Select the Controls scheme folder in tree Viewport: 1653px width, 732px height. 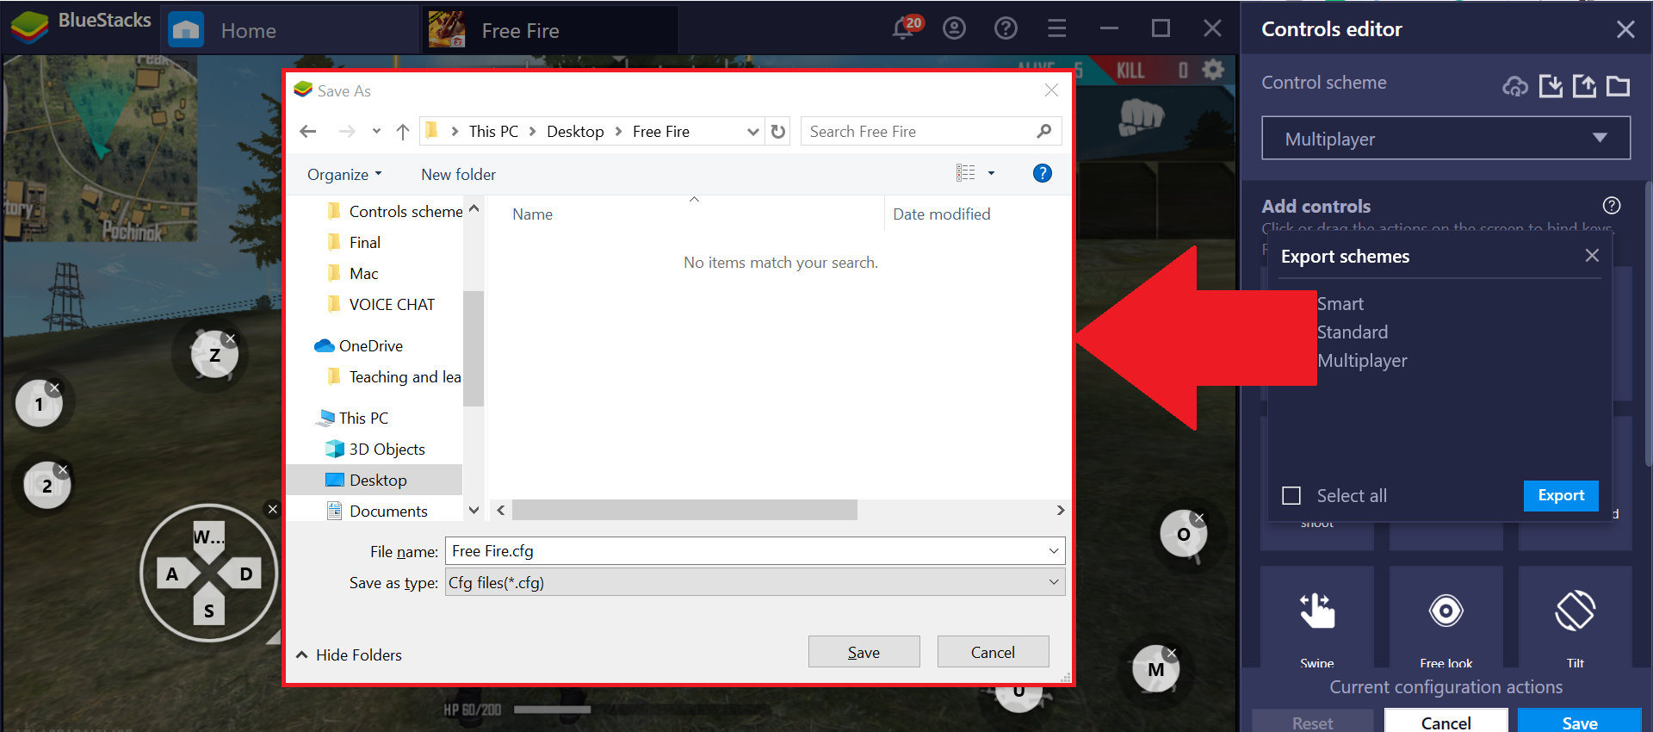pos(395,211)
